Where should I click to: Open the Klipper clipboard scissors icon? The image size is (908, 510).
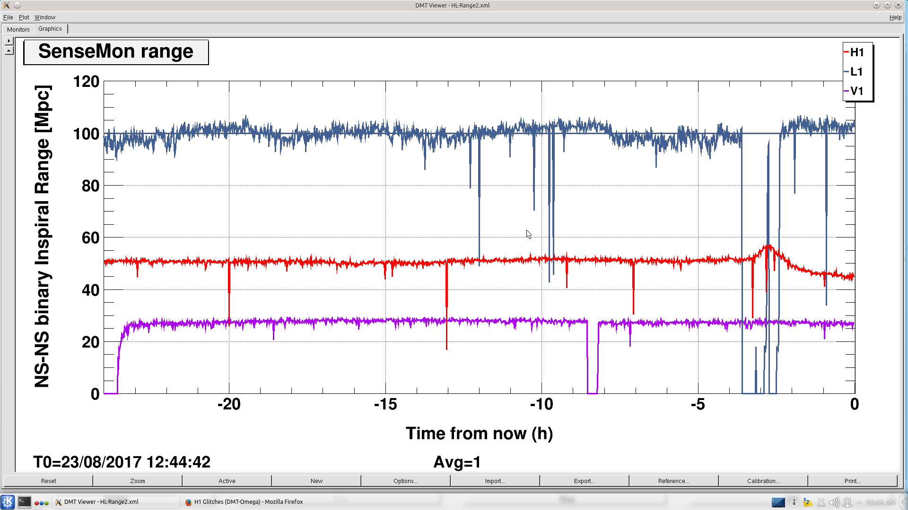click(x=821, y=502)
